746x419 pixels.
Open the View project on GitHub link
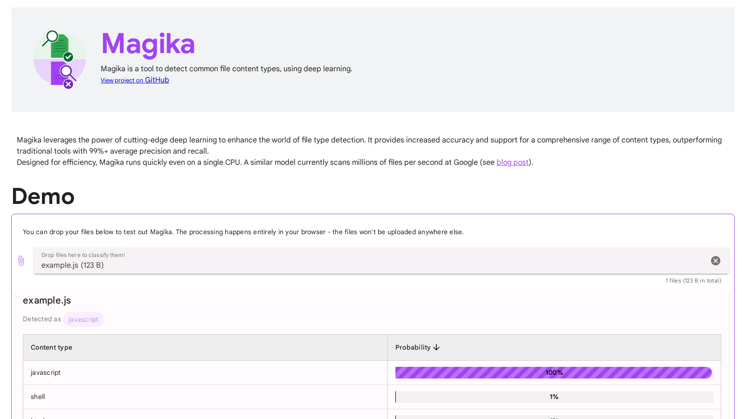tap(135, 80)
